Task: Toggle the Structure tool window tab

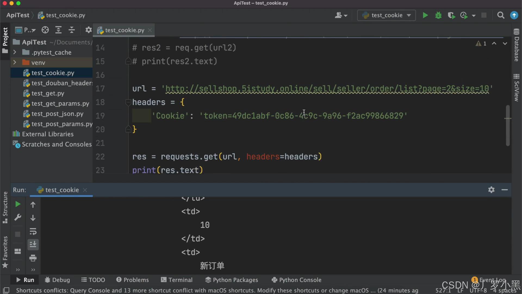Action: 5,207
